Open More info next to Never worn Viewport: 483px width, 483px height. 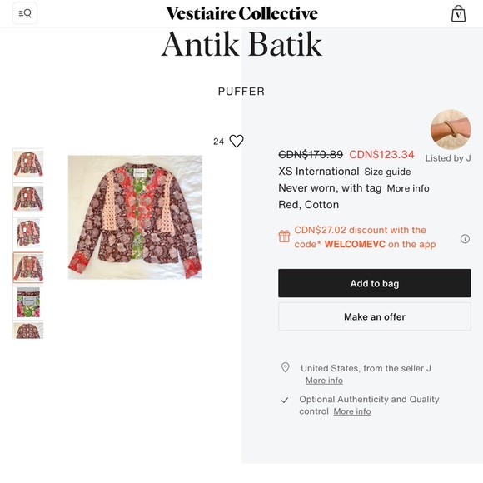click(x=408, y=188)
